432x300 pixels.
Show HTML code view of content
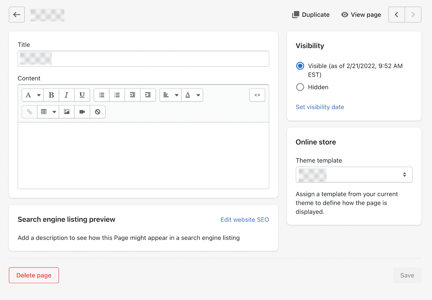(257, 95)
